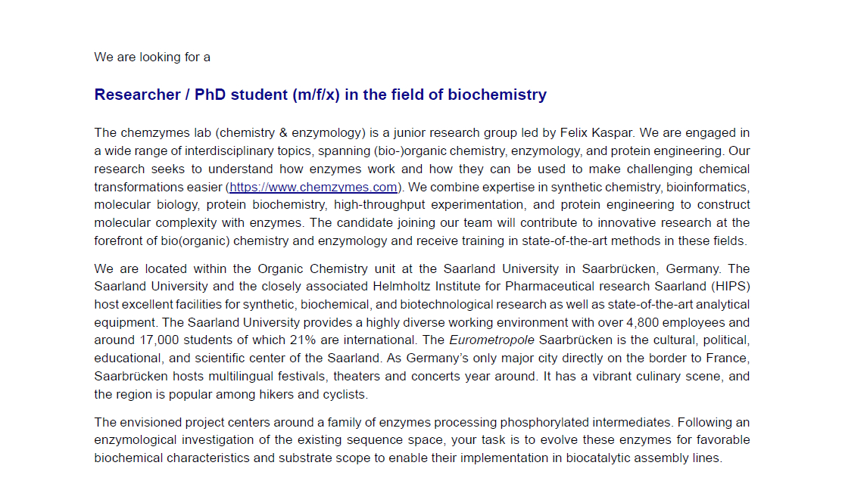This screenshot has height=478, width=842.
Task: Click the blue Researcher / PhD student heading
Action: (x=320, y=95)
